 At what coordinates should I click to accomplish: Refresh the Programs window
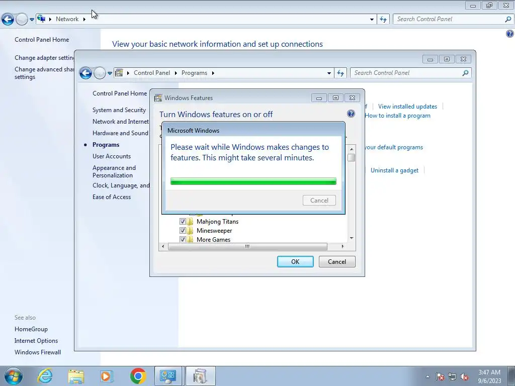(340, 73)
